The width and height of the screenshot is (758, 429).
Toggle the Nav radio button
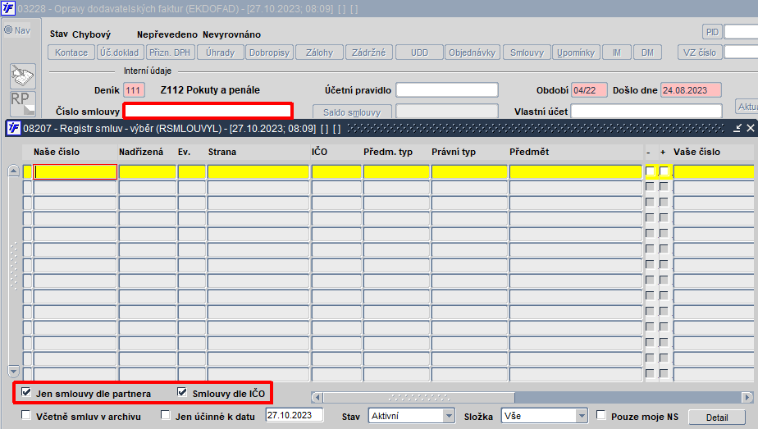coord(8,30)
